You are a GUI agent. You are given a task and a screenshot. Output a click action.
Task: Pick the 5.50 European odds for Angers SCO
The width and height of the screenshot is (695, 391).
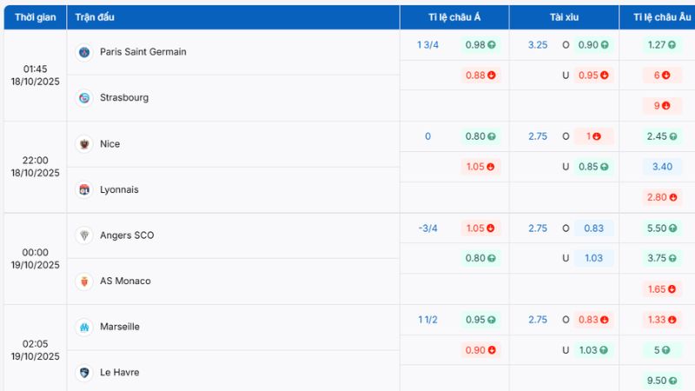pyautogui.click(x=661, y=228)
